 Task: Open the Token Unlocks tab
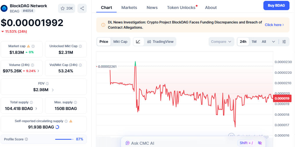tap(181, 8)
